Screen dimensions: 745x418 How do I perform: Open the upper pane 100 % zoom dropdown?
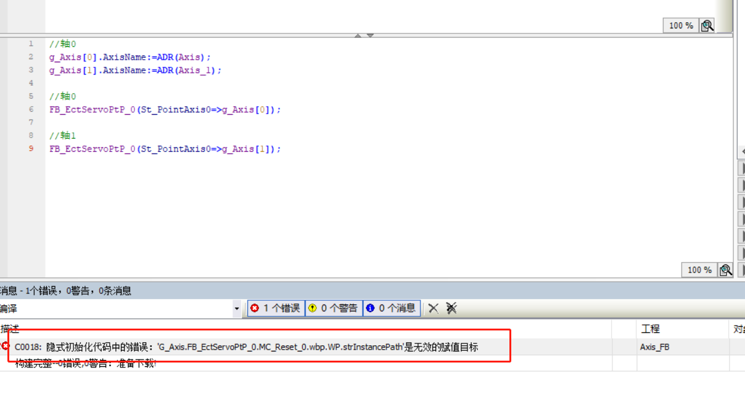tap(680, 25)
